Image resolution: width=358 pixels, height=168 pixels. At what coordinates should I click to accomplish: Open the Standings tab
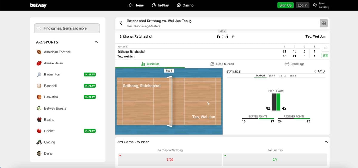click(x=294, y=64)
